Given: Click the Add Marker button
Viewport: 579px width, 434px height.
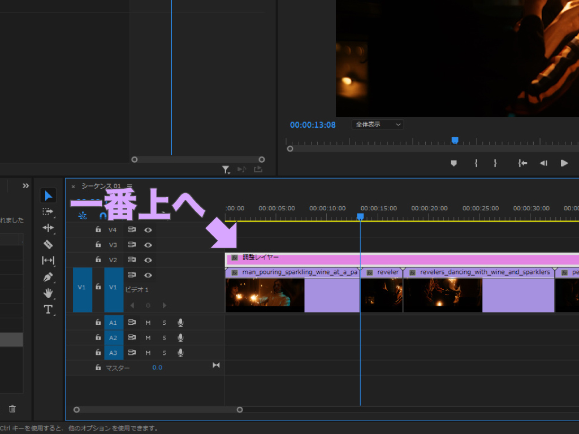Looking at the screenshot, I should (453, 163).
